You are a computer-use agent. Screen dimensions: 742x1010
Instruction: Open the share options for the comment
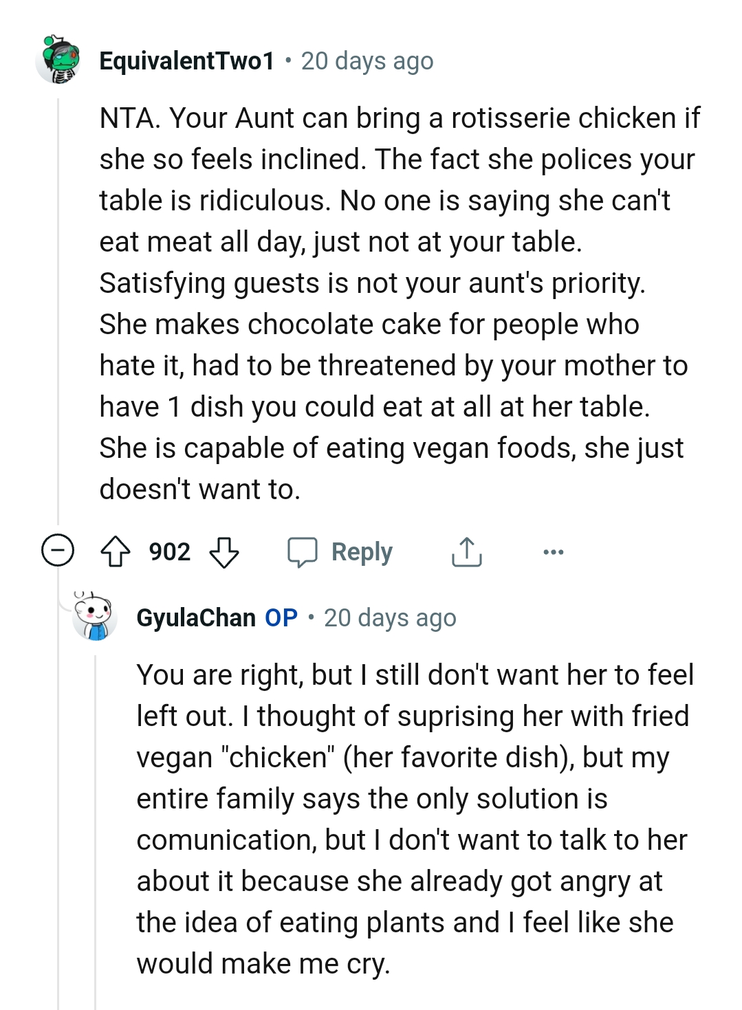click(466, 551)
